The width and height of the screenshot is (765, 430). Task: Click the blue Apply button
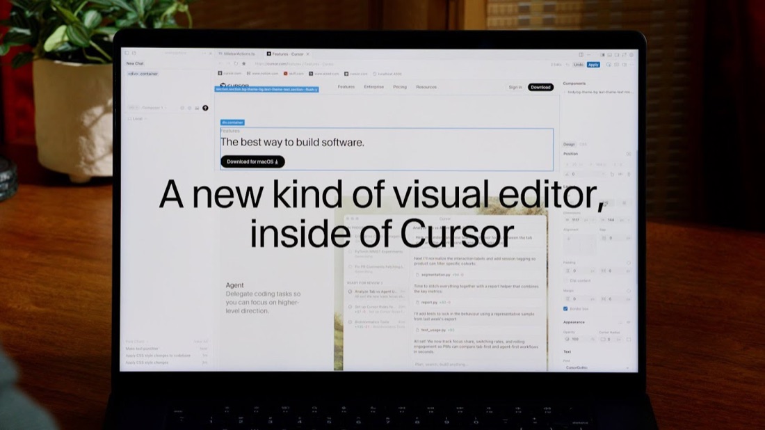tap(593, 65)
